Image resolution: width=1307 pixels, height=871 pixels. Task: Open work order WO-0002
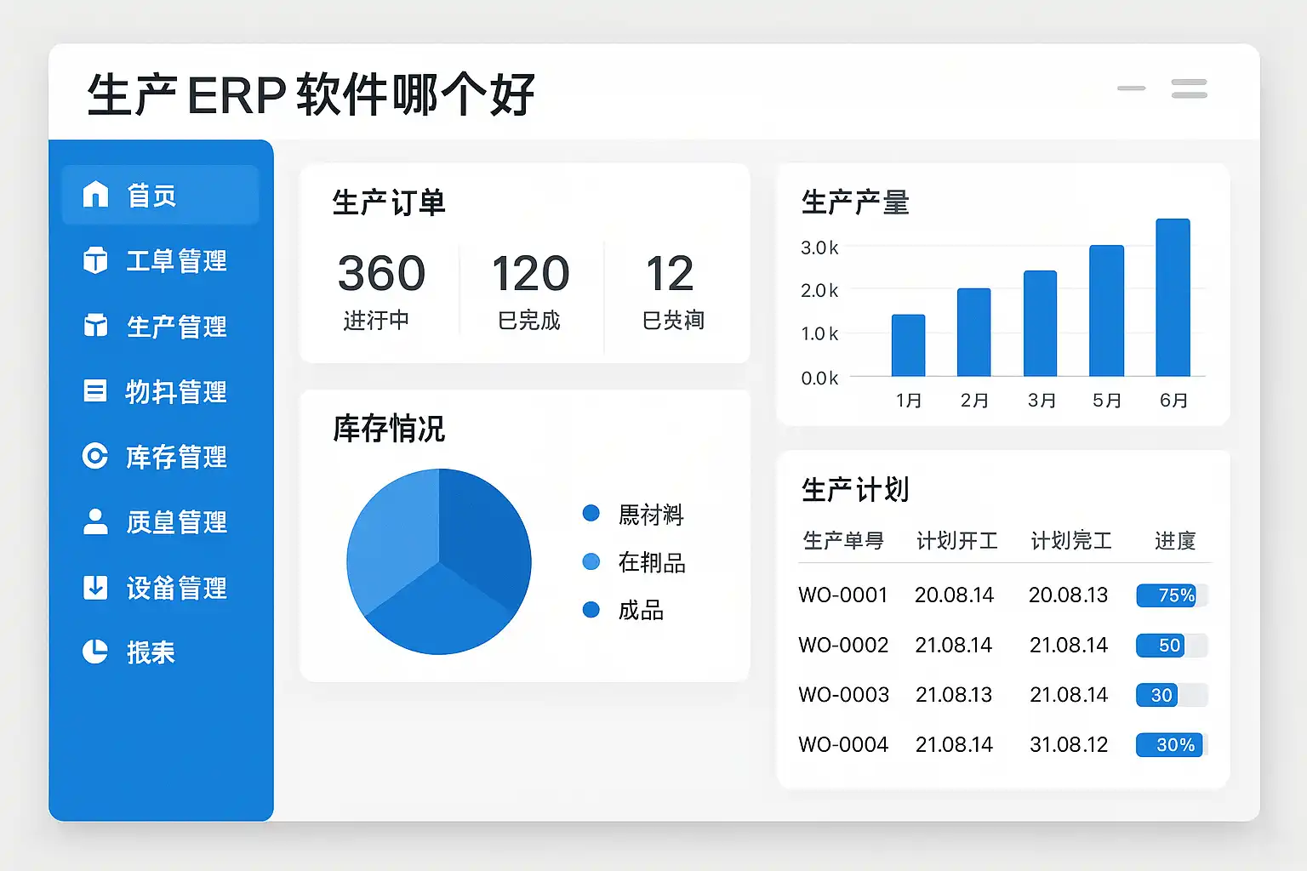pos(843,646)
